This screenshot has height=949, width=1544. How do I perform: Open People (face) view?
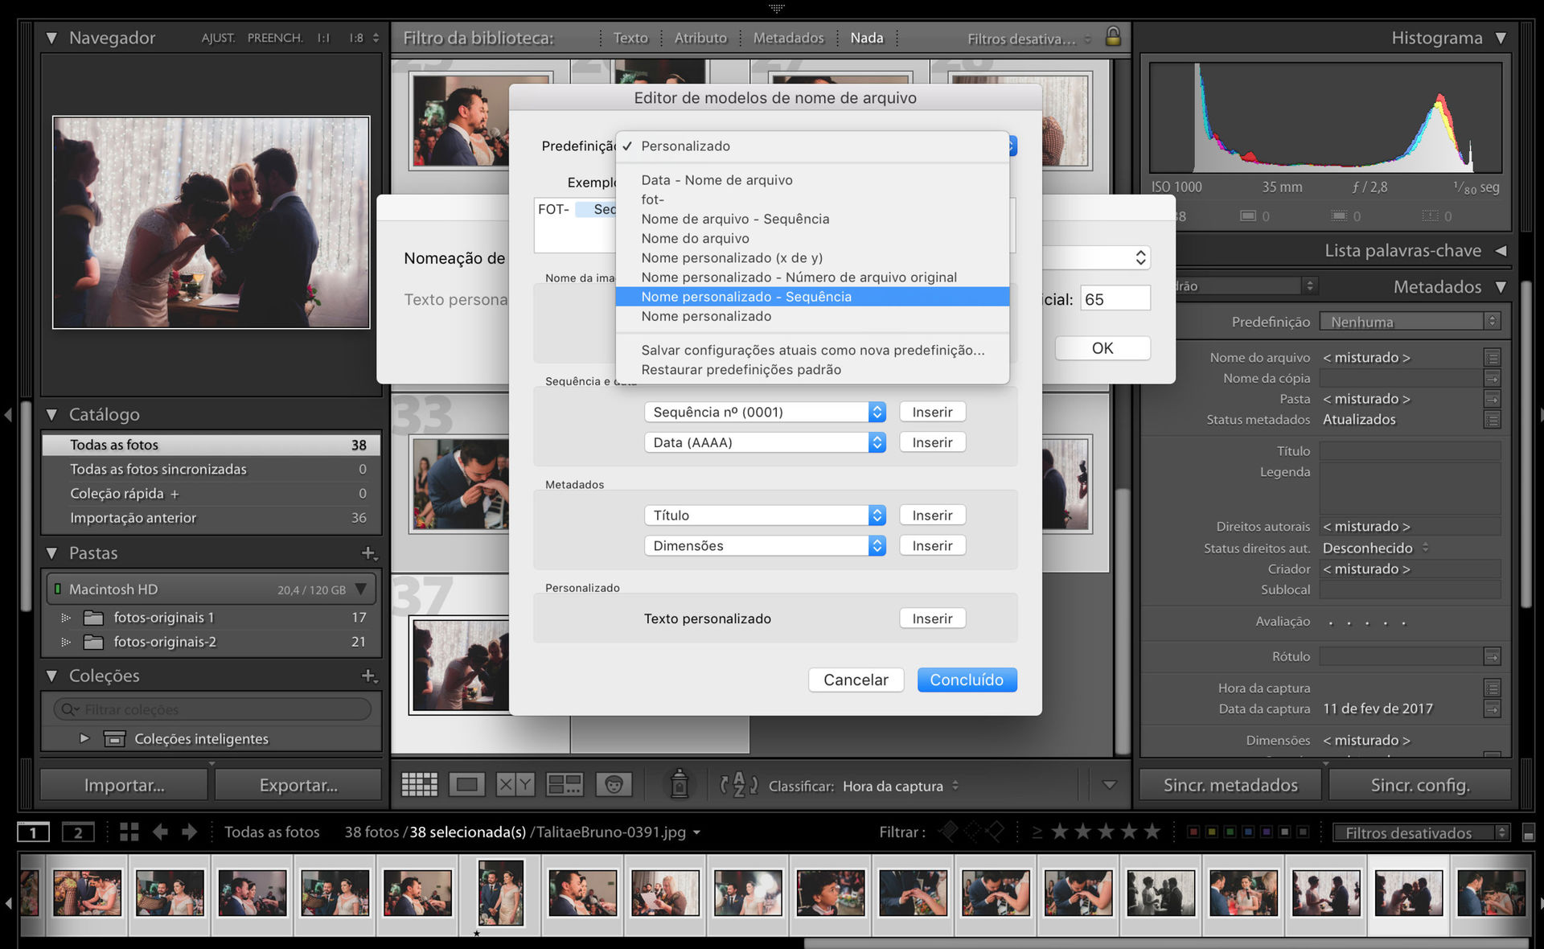click(x=614, y=785)
